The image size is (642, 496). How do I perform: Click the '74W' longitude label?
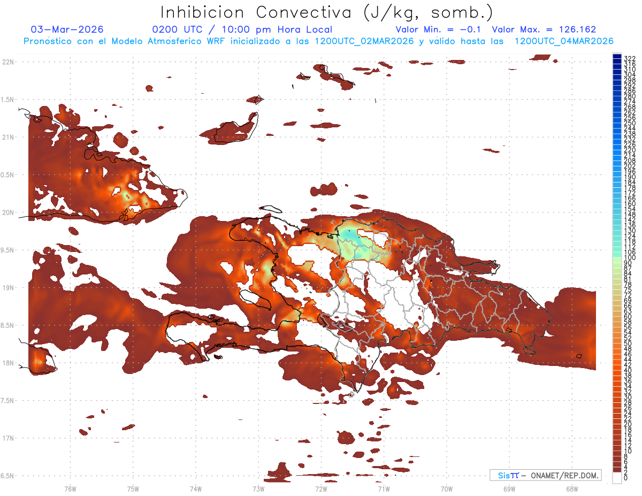pos(195,489)
